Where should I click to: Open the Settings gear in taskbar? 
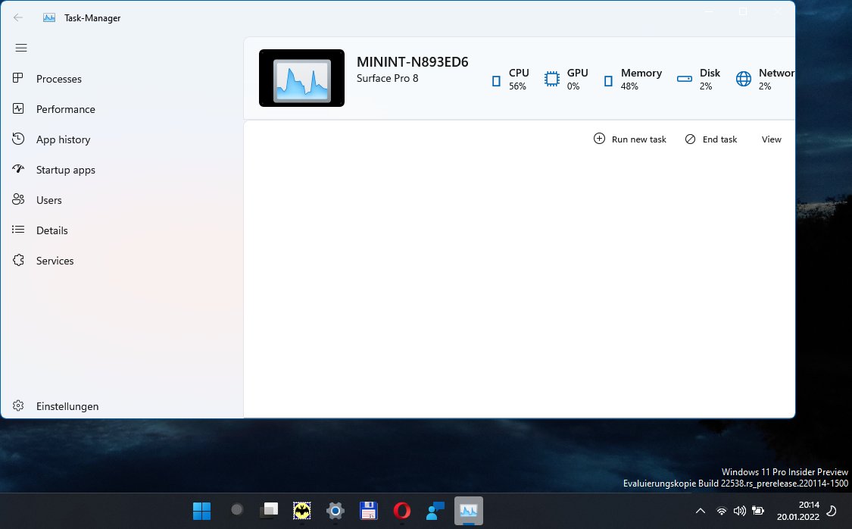[335, 511]
